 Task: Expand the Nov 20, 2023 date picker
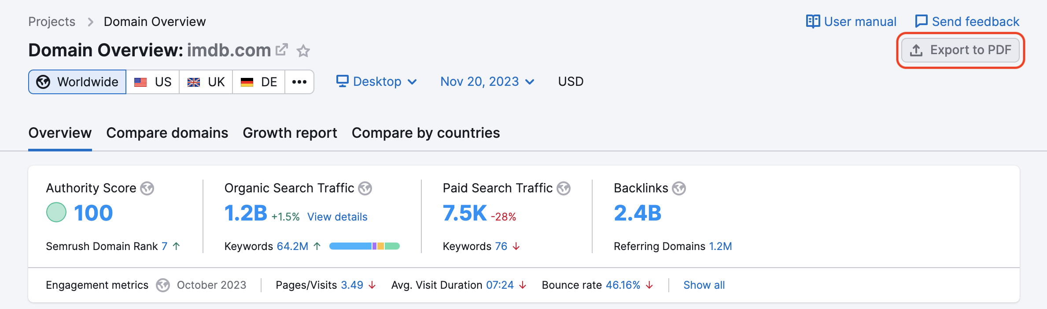click(487, 82)
